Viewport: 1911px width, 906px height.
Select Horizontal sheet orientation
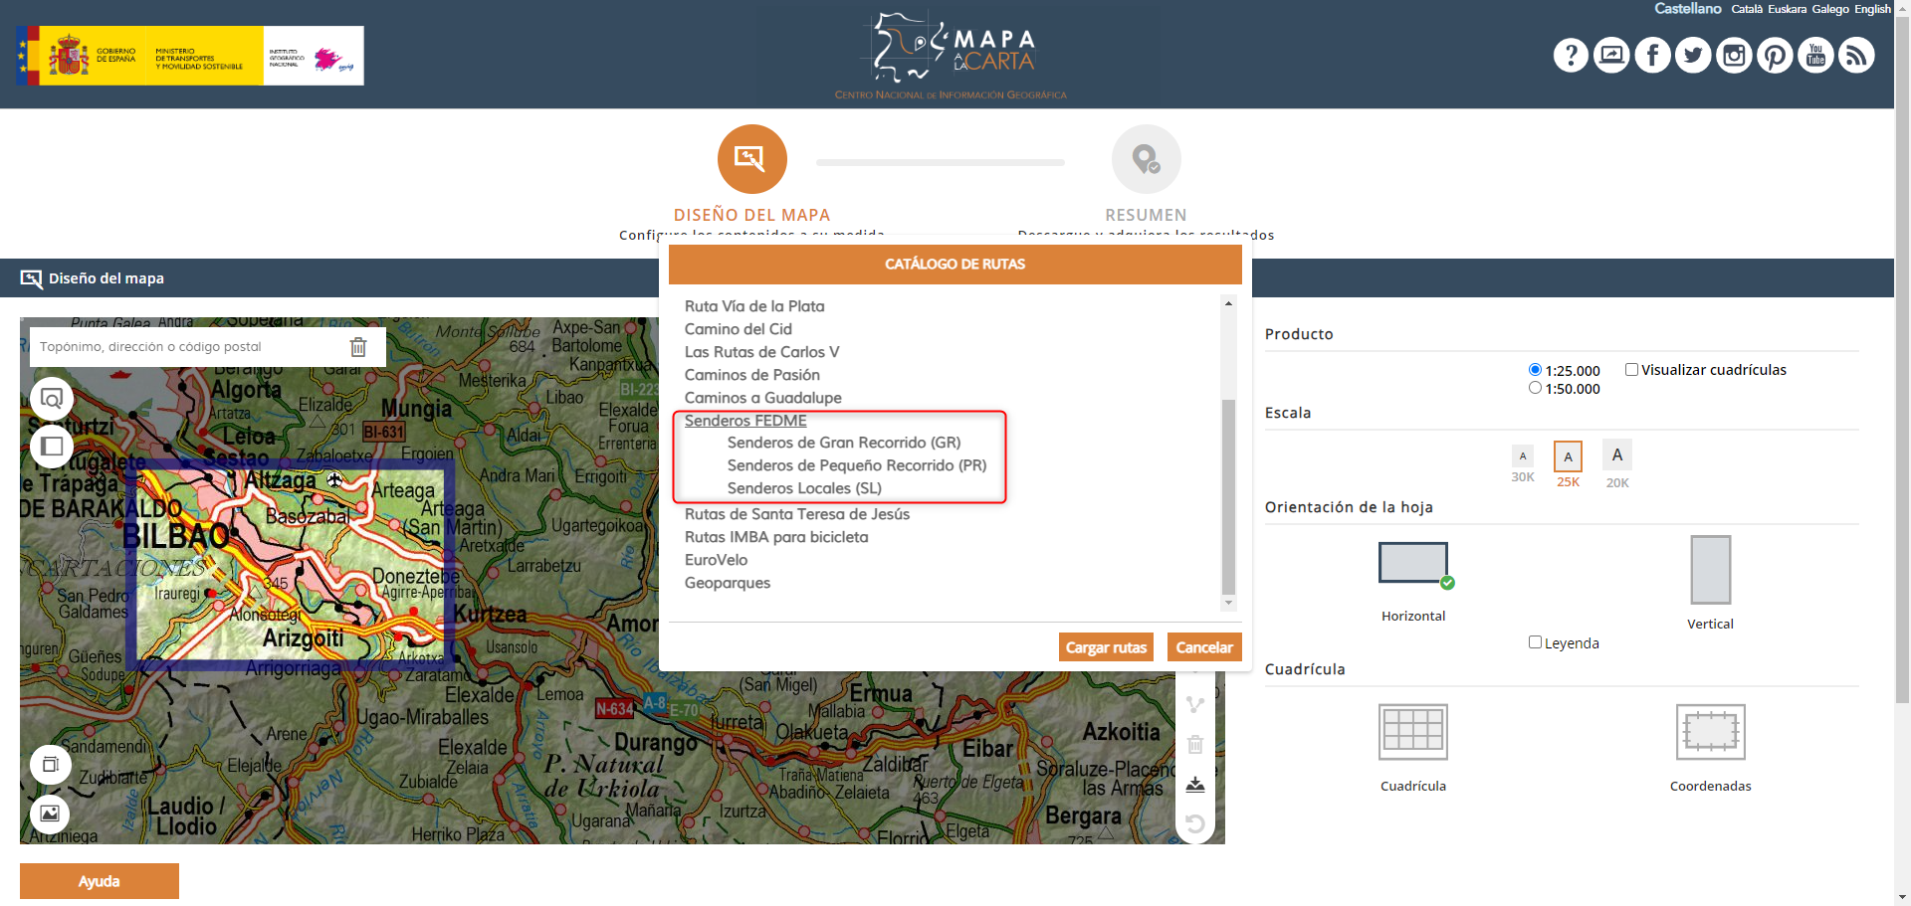1412,564
